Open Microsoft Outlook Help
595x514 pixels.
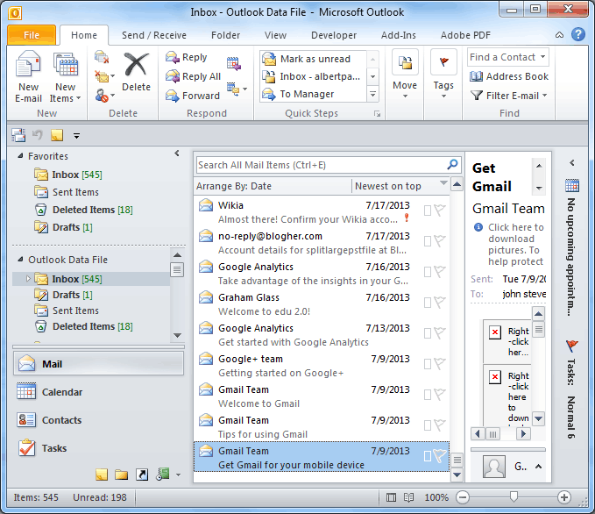578,34
